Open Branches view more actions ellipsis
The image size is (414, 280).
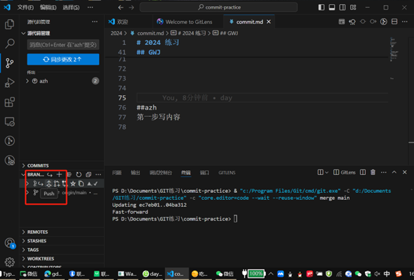(x=98, y=174)
